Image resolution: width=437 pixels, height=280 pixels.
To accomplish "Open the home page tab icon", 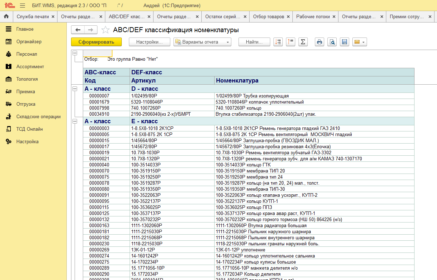I will click(6, 17).
